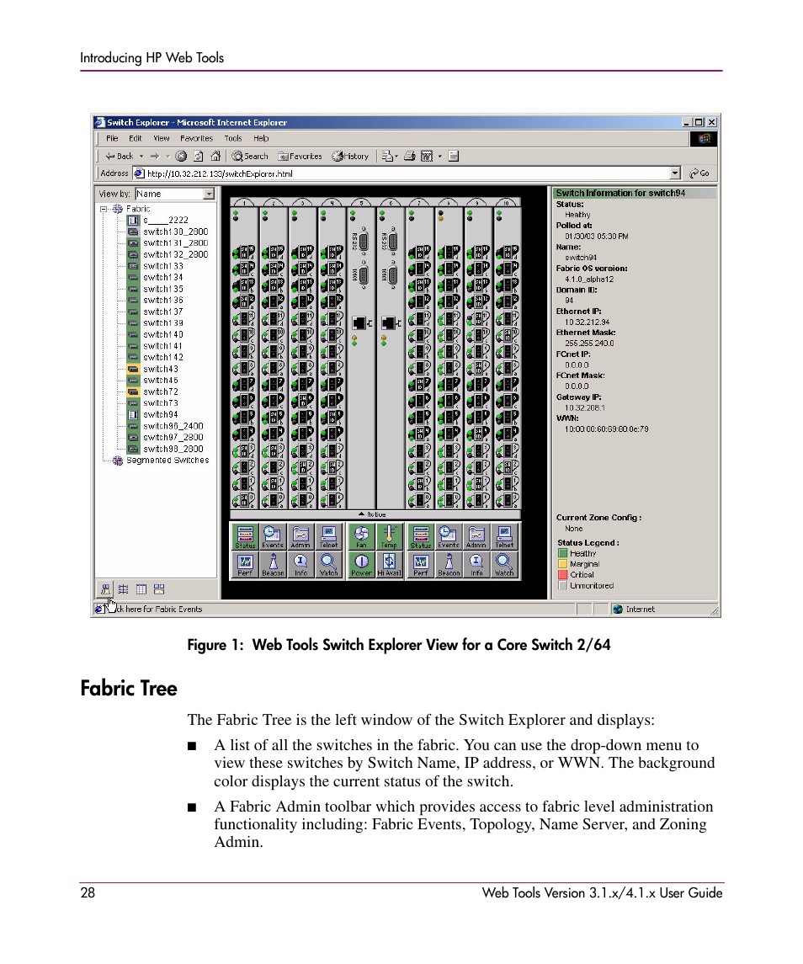Click the History toolbar button
Image resolution: width=803 pixels, height=964 pixels.
[350, 156]
